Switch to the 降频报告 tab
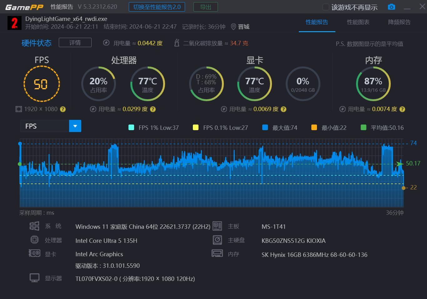The height and width of the screenshot is (299, 427). coord(399,22)
